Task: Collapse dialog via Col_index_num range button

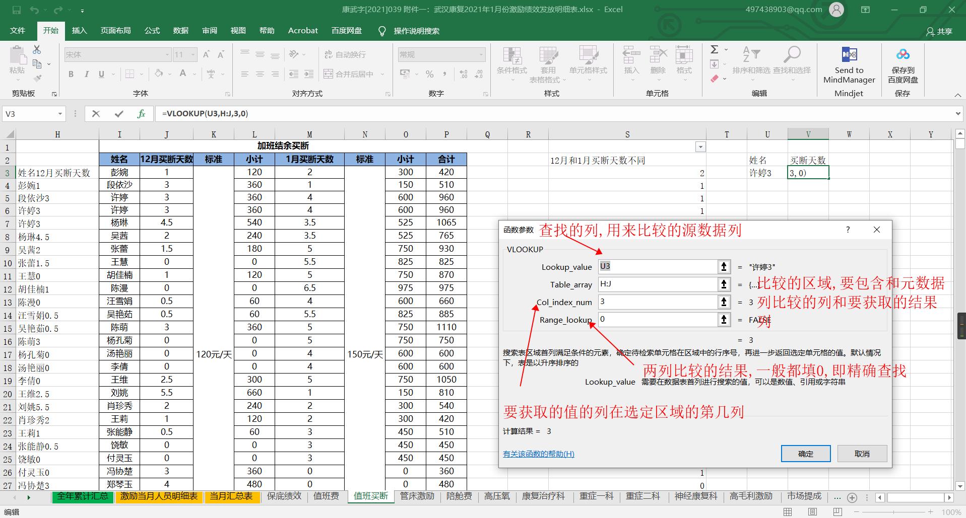Action: click(x=724, y=302)
